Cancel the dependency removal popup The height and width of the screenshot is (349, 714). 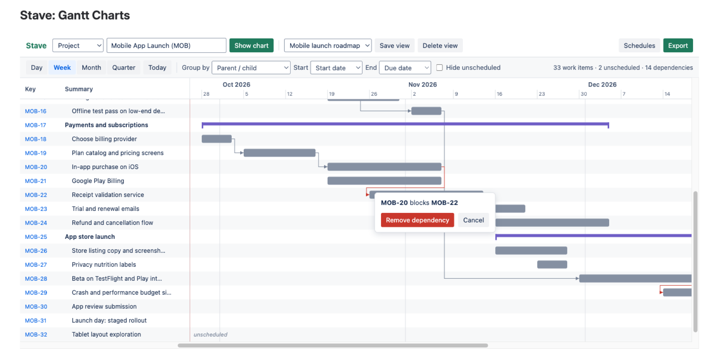(473, 220)
